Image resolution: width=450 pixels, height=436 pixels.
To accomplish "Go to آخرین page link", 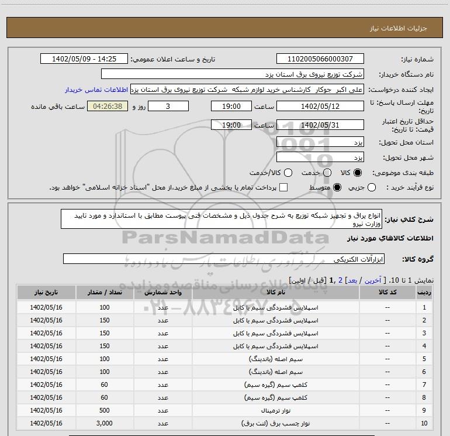I will [x=372, y=280].
